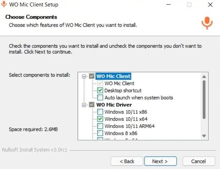Check the Windows 10/11 x86 driver checkbox
The image size is (220, 169).
click(100, 112)
